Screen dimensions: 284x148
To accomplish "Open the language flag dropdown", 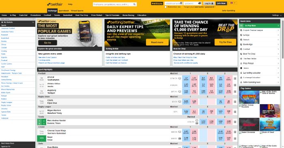I will coord(232,3).
